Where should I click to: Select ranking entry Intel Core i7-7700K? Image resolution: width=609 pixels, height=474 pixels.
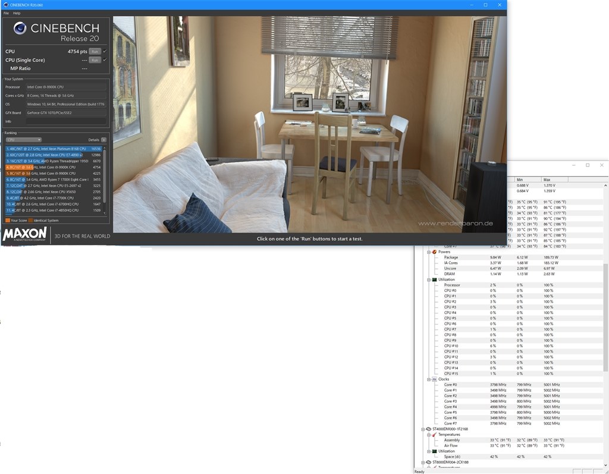(53, 198)
